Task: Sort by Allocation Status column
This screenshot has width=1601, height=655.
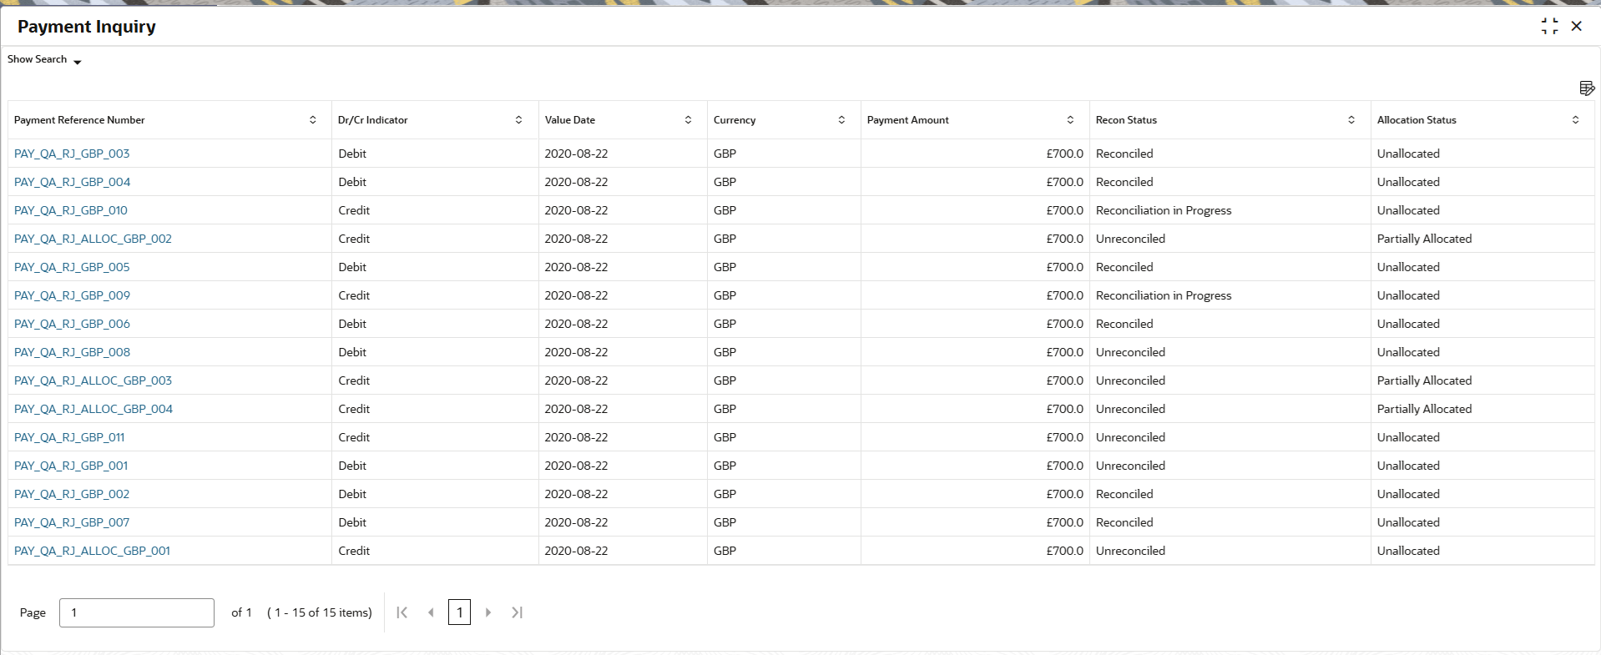Action: [x=1575, y=120]
